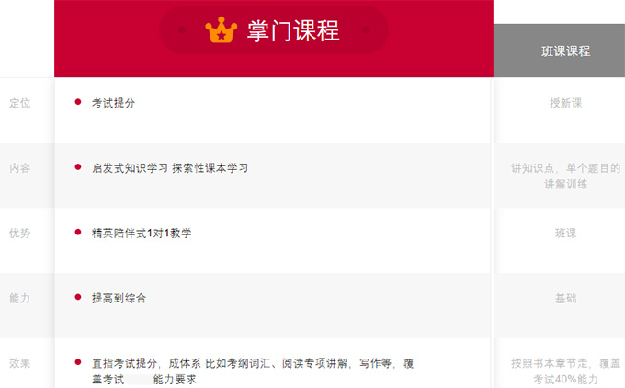This screenshot has width=625, height=388.
Task: Click 启发式知识学习 探索性课本学习 text
Action: click(x=170, y=168)
